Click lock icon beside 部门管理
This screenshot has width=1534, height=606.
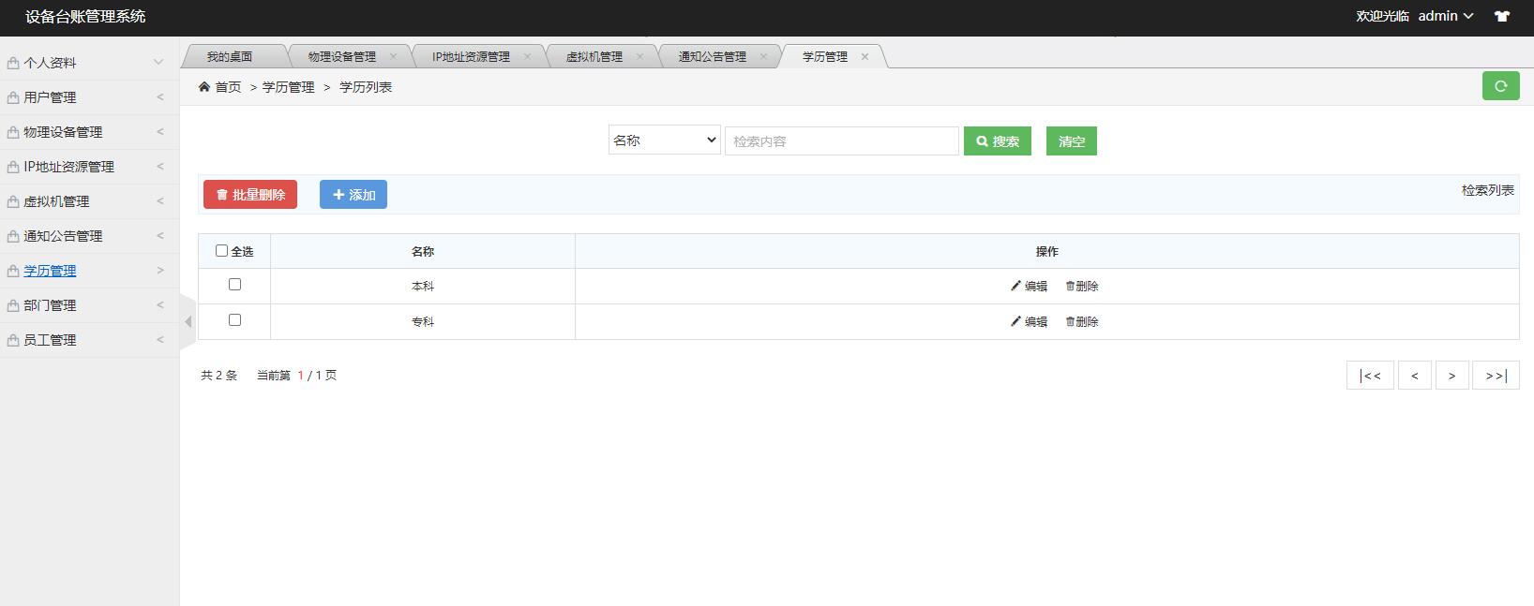(x=13, y=305)
